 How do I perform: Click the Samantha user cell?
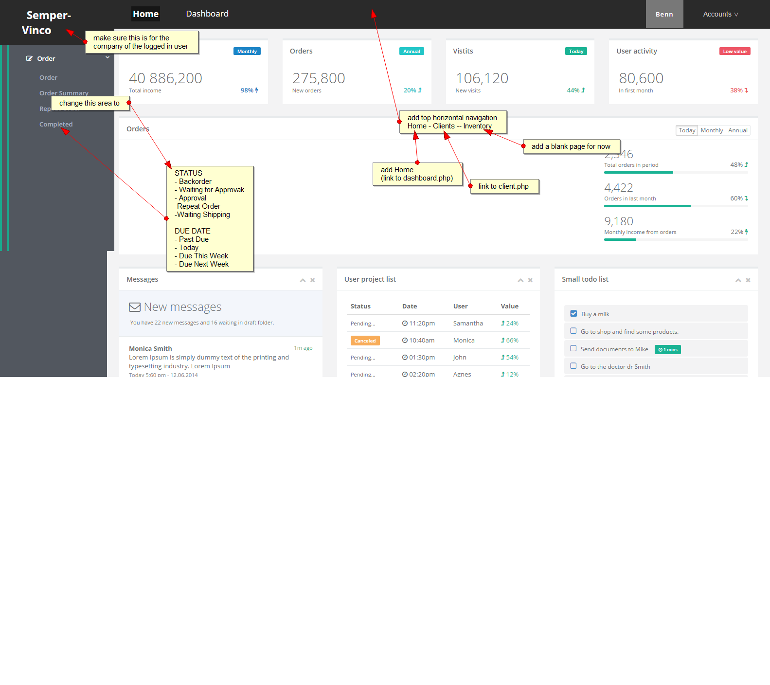pos(468,323)
